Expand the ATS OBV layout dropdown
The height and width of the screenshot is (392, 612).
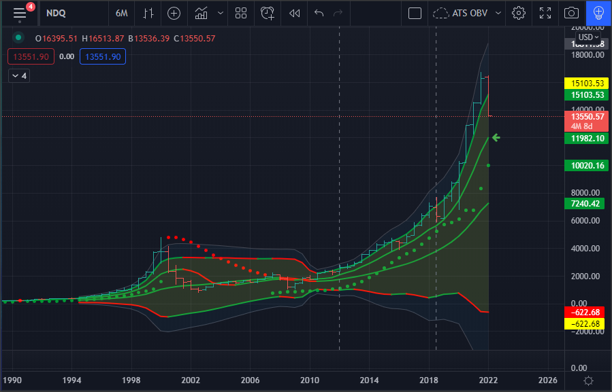tap(498, 14)
